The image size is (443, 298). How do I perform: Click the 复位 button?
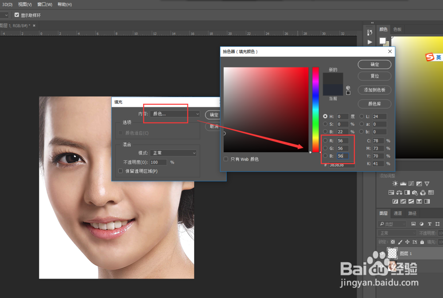coord(375,76)
